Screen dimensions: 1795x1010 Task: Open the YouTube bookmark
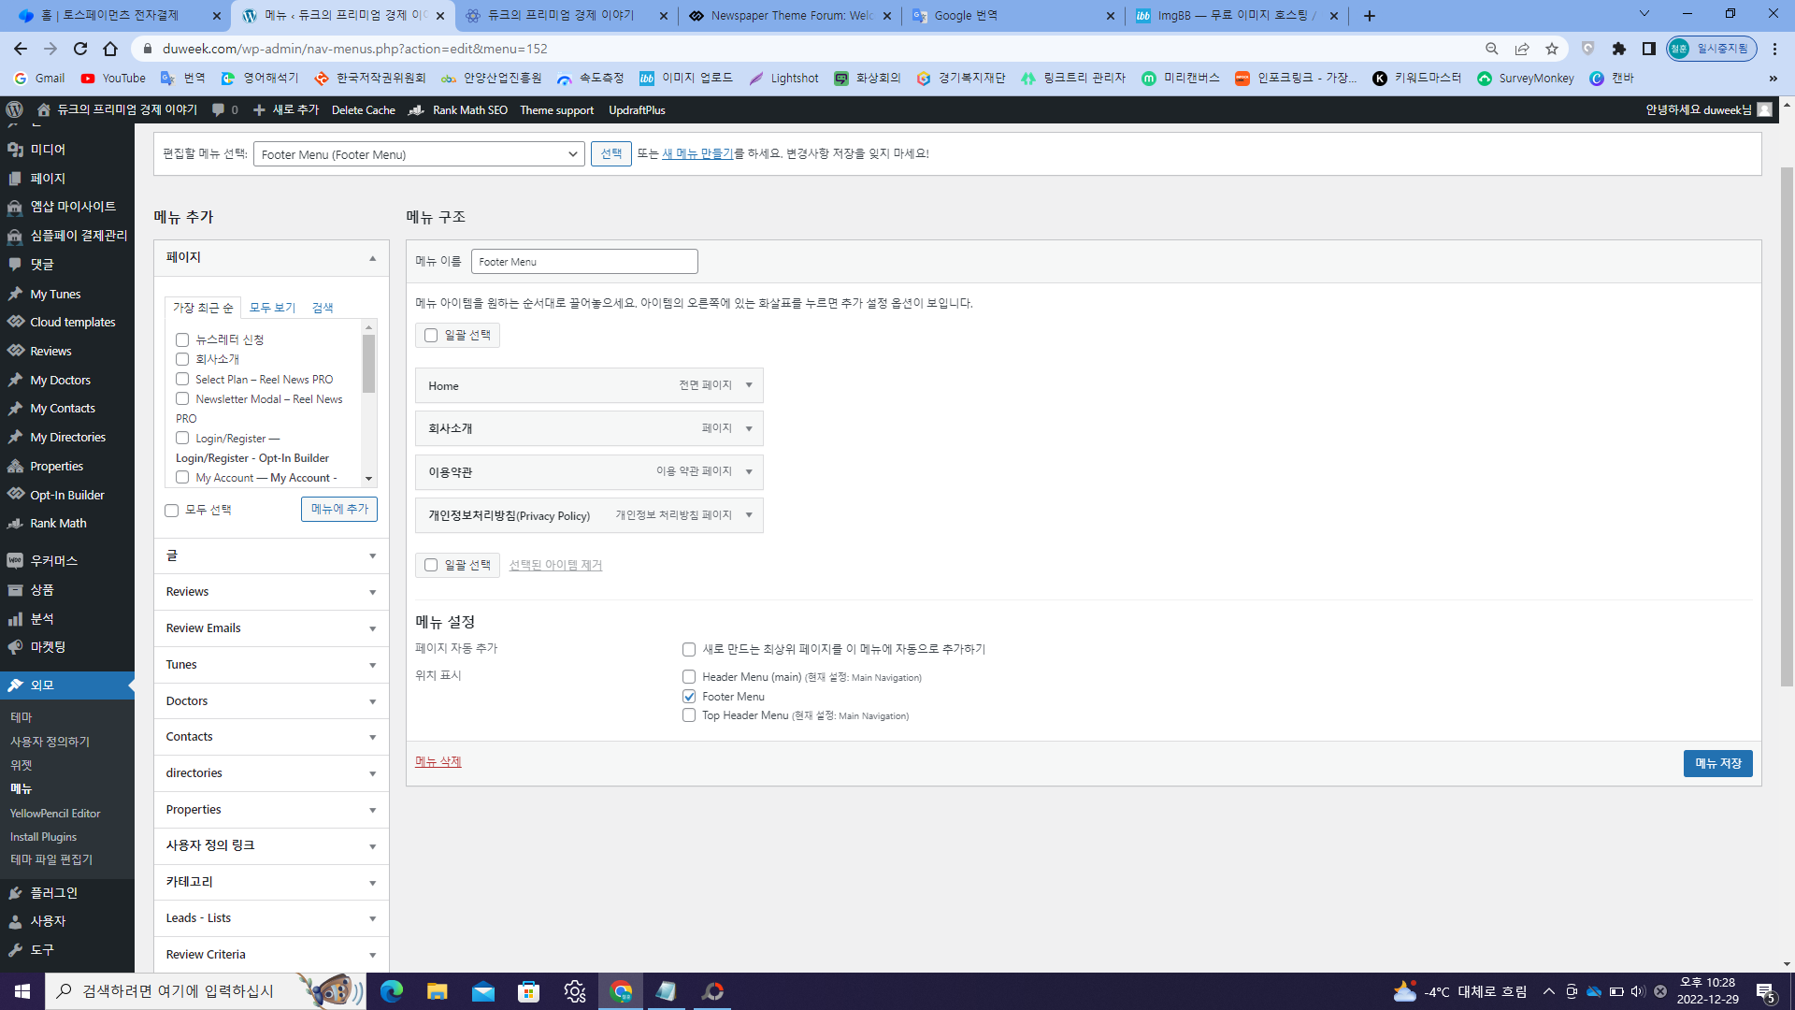tap(113, 79)
